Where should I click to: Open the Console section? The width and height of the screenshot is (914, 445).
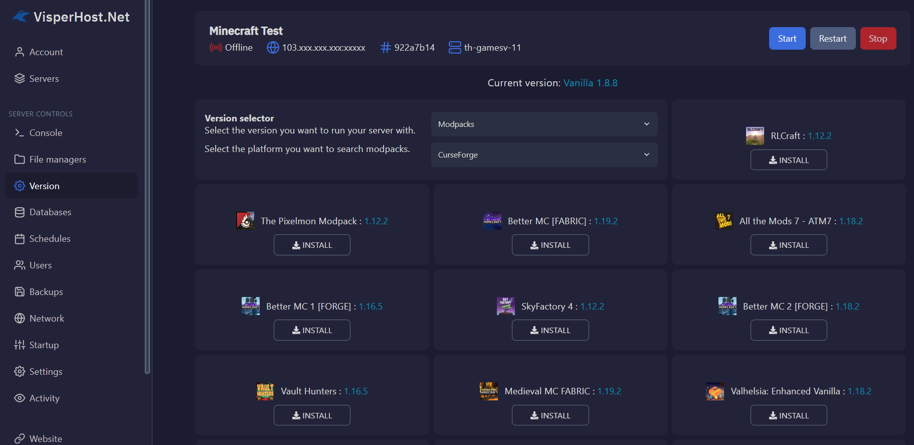coord(71,133)
